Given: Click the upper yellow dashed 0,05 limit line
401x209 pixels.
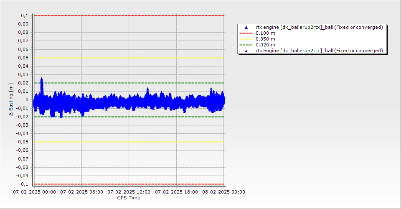Looking at the screenshot, I should tap(129, 58).
